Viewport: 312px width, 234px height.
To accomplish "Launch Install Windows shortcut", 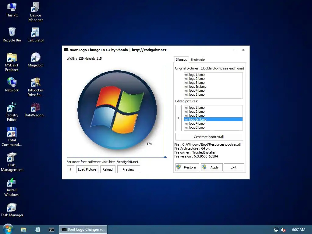I will tap(12, 187).
